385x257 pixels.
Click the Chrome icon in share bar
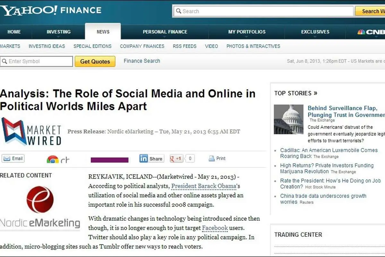pyautogui.click(x=53, y=159)
